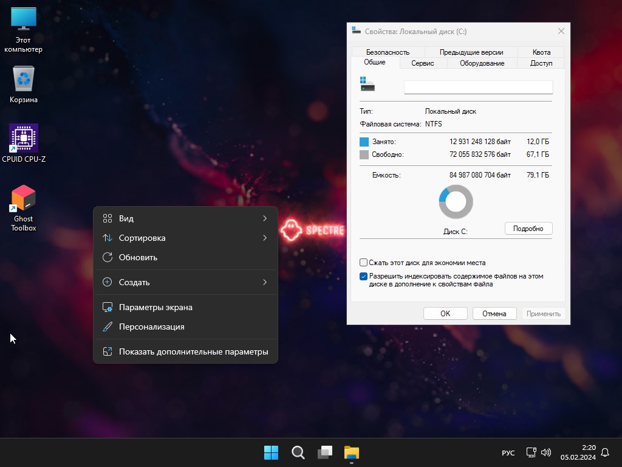Click the Подробно button
Viewport: 622px width, 467px height.
[x=528, y=229]
